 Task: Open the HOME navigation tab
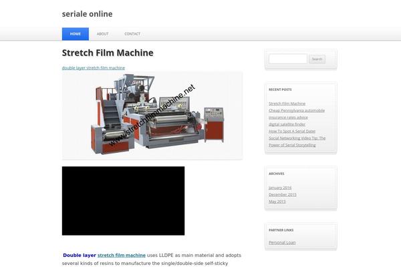pos(76,34)
